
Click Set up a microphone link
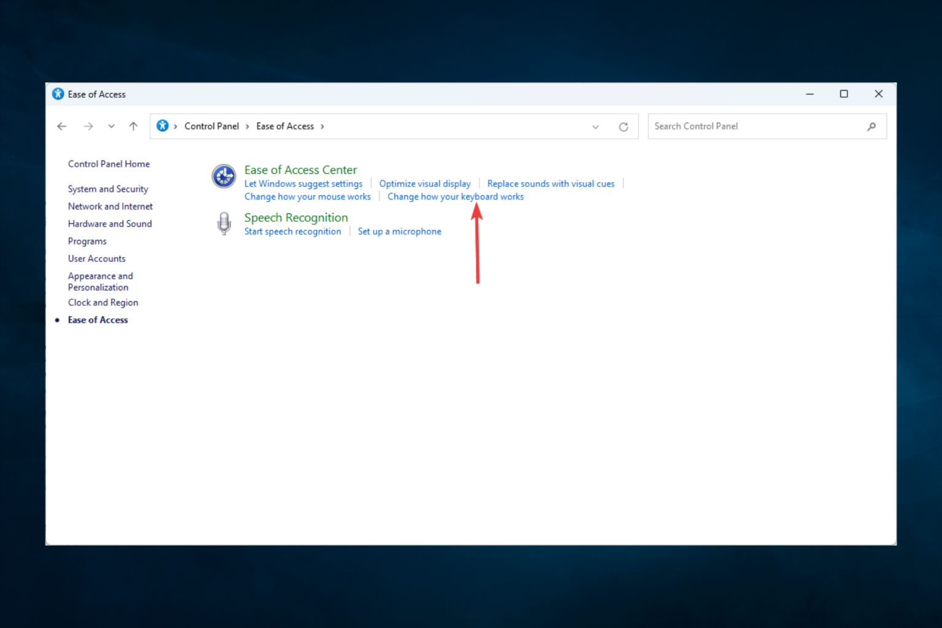[x=399, y=231]
